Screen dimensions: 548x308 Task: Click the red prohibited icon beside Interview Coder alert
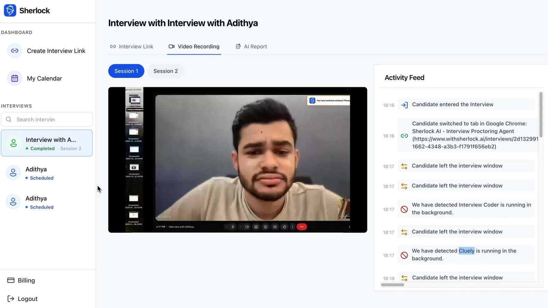click(404, 209)
